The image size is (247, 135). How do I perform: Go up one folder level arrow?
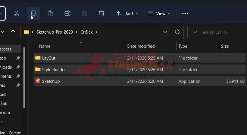(13, 32)
